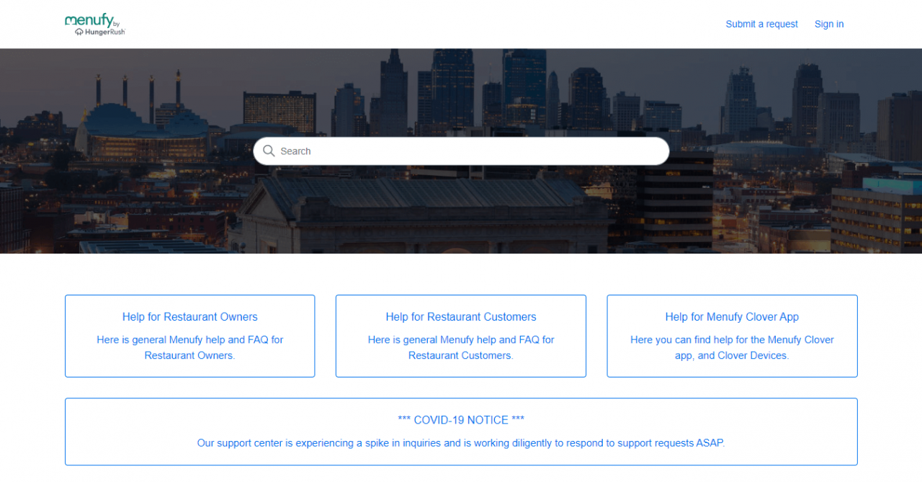Image resolution: width=922 pixels, height=482 pixels.
Task: Click the Restaurant Owners card
Action: coord(189,336)
